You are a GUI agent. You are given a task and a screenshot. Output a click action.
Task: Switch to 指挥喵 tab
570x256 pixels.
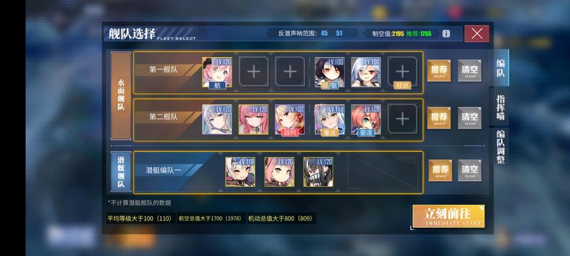(x=500, y=107)
